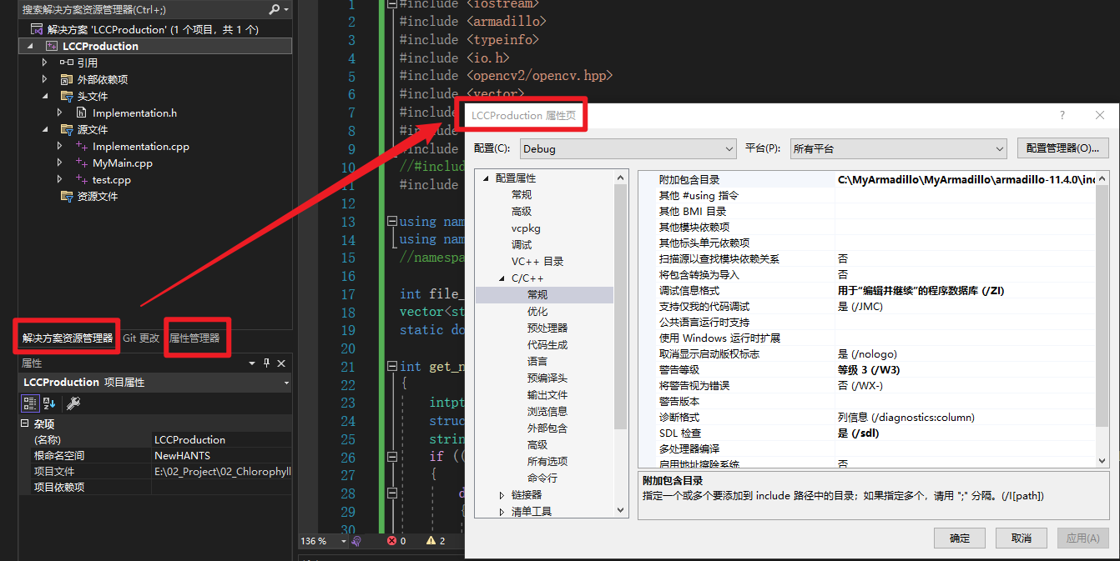Image resolution: width=1120 pixels, height=561 pixels.
Task: Collapse the 杂项 category in properties
Action: (x=24, y=423)
